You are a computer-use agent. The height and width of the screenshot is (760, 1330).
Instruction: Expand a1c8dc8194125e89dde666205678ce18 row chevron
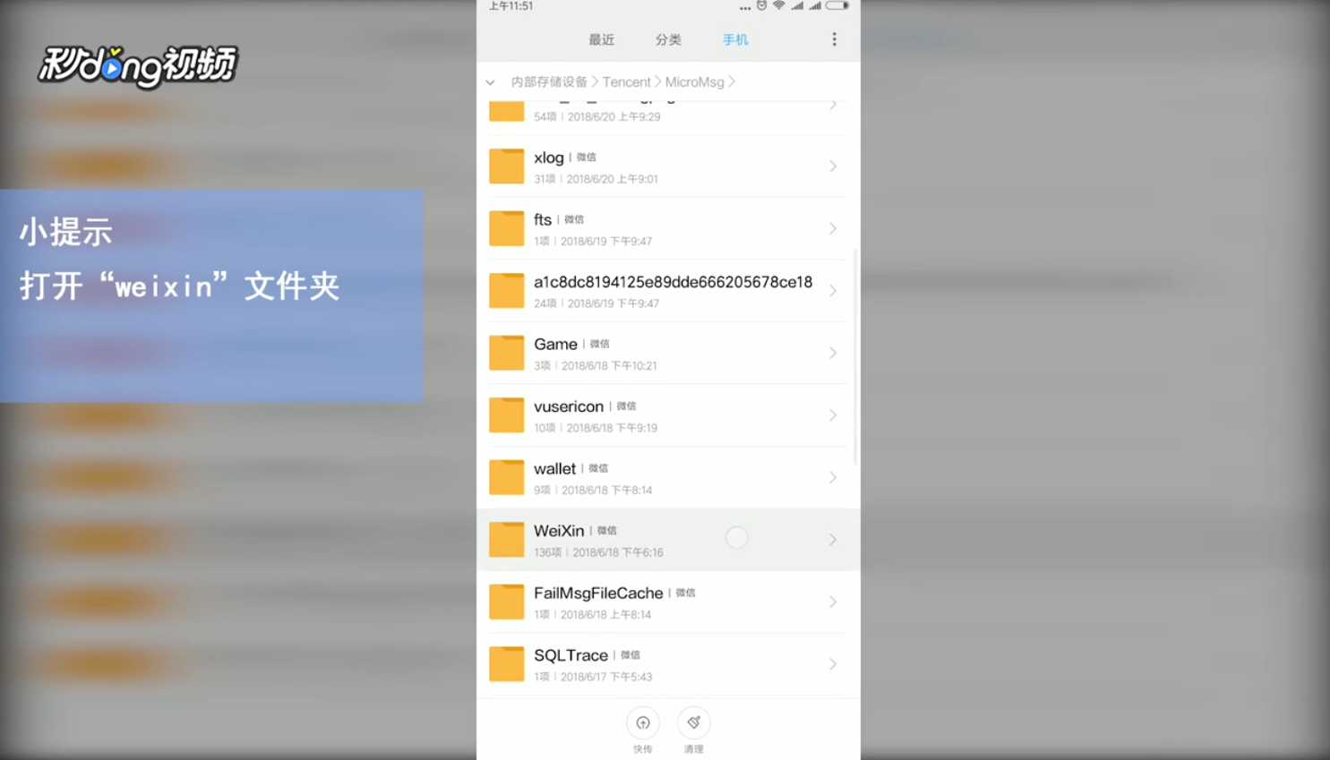coord(833,291)
